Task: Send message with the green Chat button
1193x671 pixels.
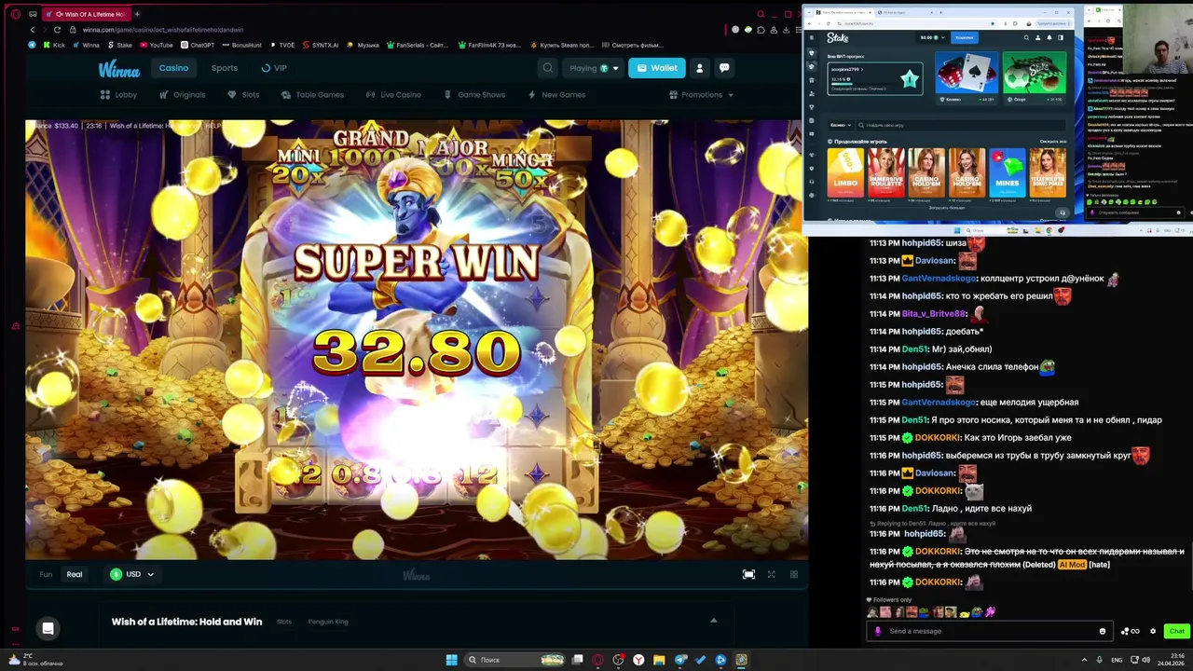Action: tap(1176, 632)
